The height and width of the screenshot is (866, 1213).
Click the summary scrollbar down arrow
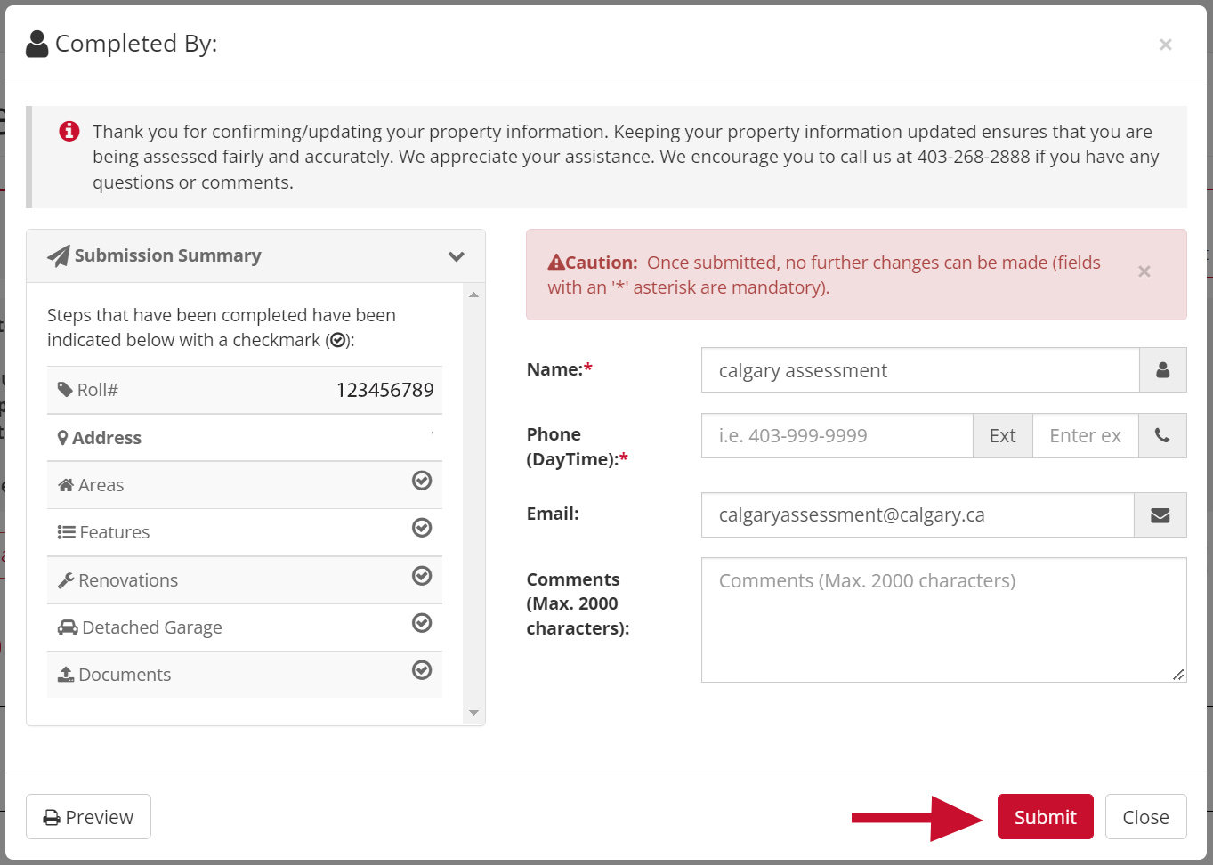(473, 713)
